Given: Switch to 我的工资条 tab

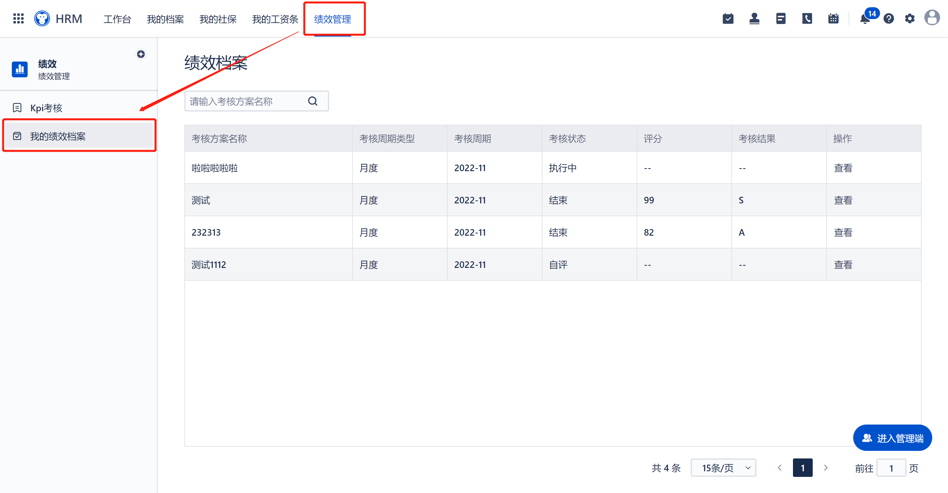Looking at the screenshot, I should tap(275, 19).
